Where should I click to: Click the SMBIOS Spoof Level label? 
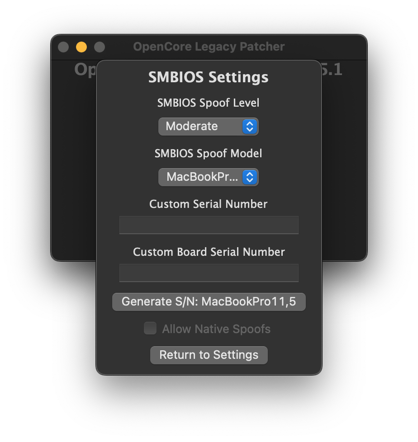pos(209,103)
